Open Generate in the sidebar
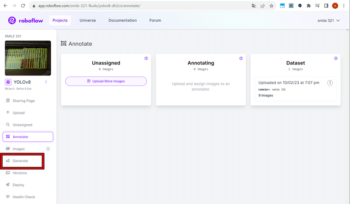350x204 pixels. [22, 161]
